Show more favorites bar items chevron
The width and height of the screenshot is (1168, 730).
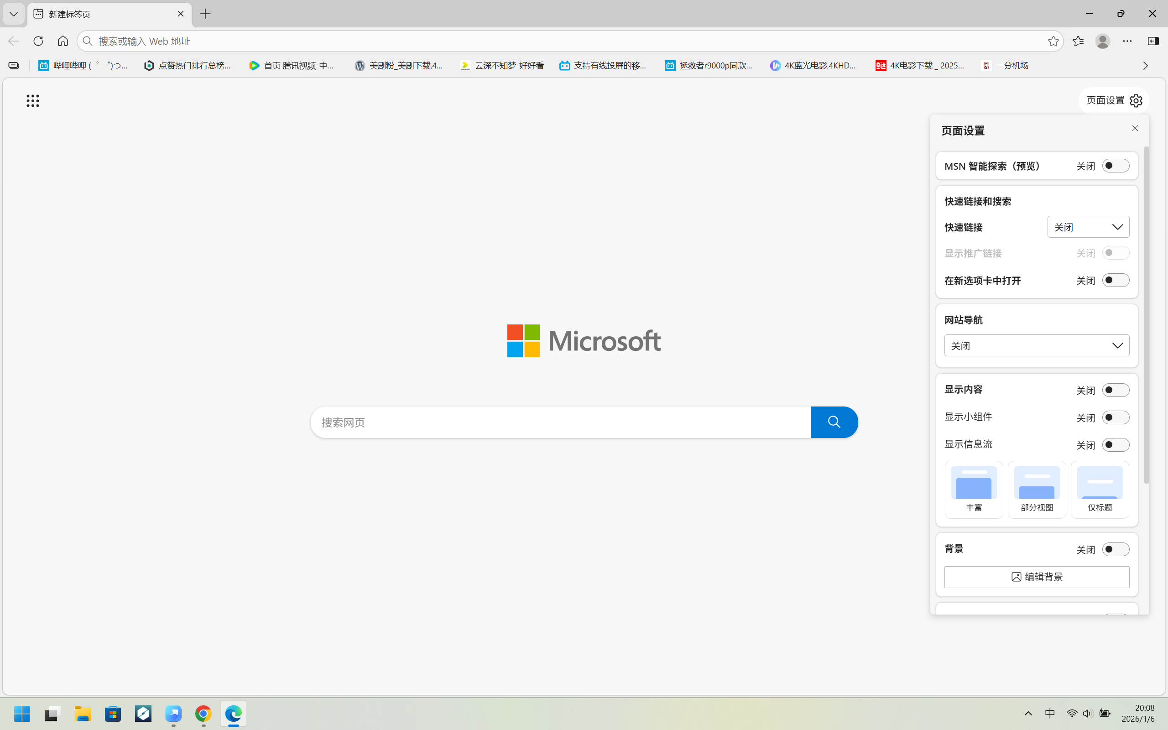pyautogui.click(x=1145, y=66)
